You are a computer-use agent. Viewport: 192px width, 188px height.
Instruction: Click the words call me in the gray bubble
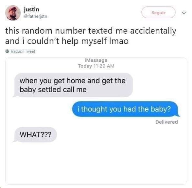pyautogui.click(x=75, y=89)
